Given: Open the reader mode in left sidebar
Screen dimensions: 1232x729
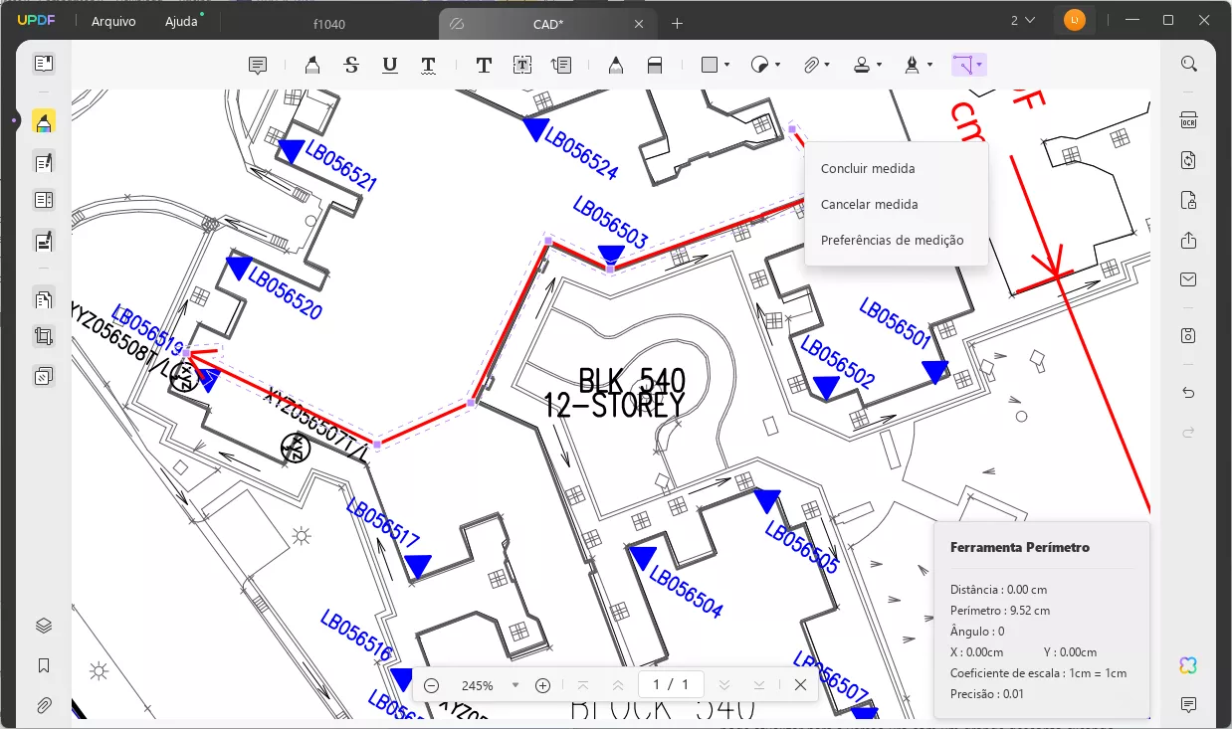Looking at the screenshot, I should (43, 64).
